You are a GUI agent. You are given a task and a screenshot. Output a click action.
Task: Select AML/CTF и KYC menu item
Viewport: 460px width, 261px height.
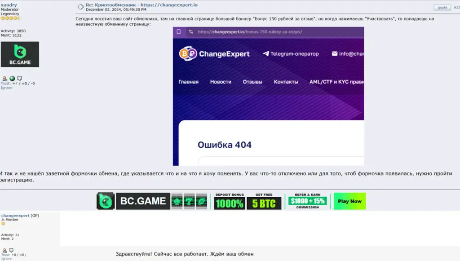(336, 82)
